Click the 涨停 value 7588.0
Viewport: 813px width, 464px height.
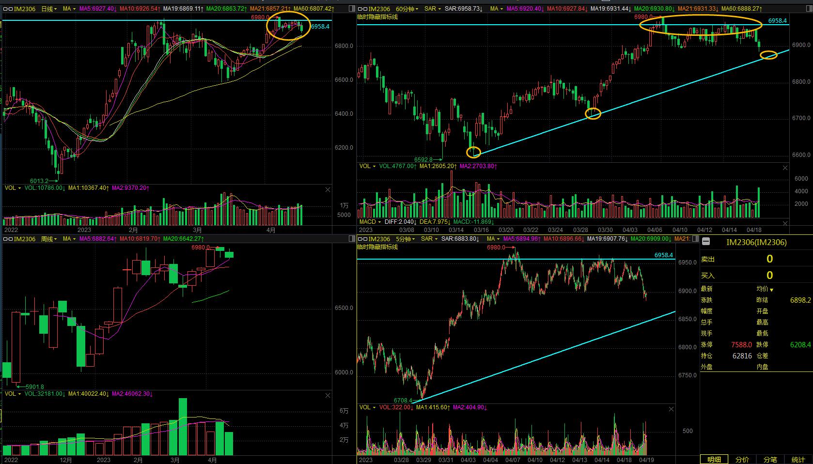pyautogui.click(x=741, y=345)
